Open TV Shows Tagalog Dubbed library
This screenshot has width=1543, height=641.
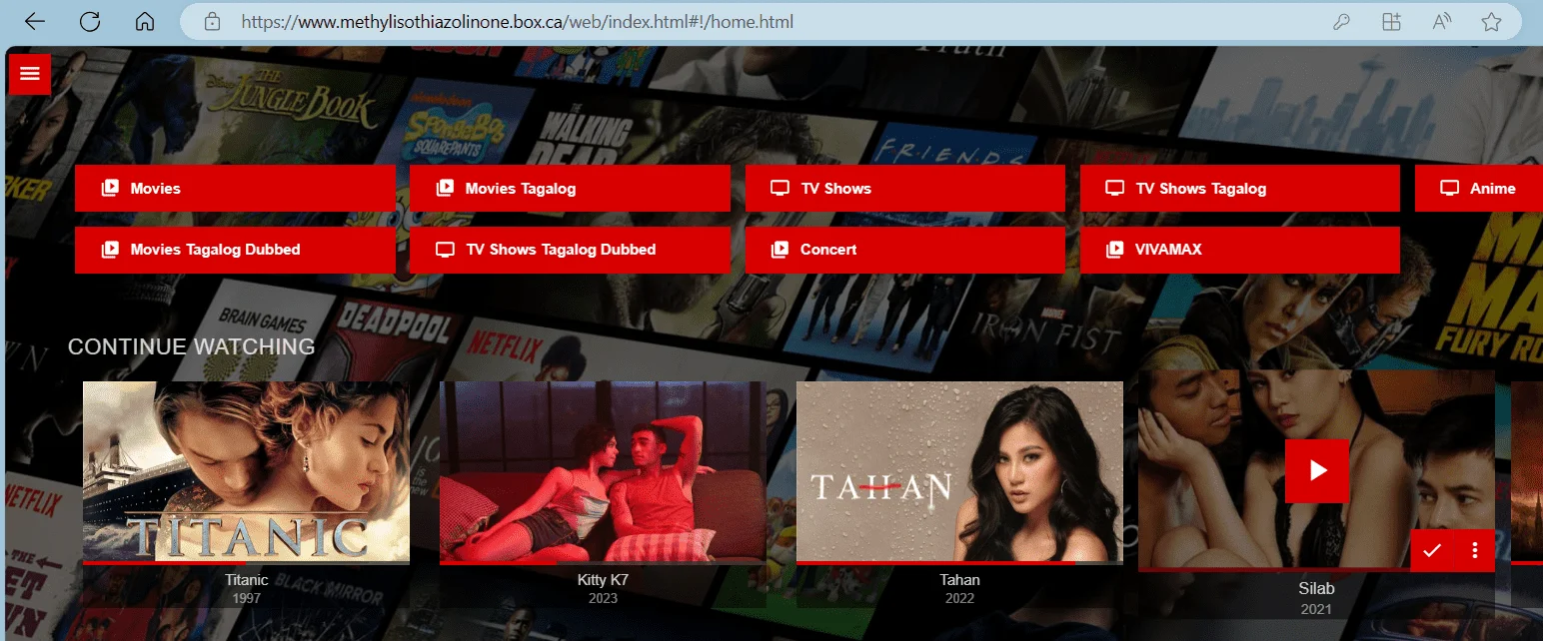pyautogui.click(x=570, y=250)
